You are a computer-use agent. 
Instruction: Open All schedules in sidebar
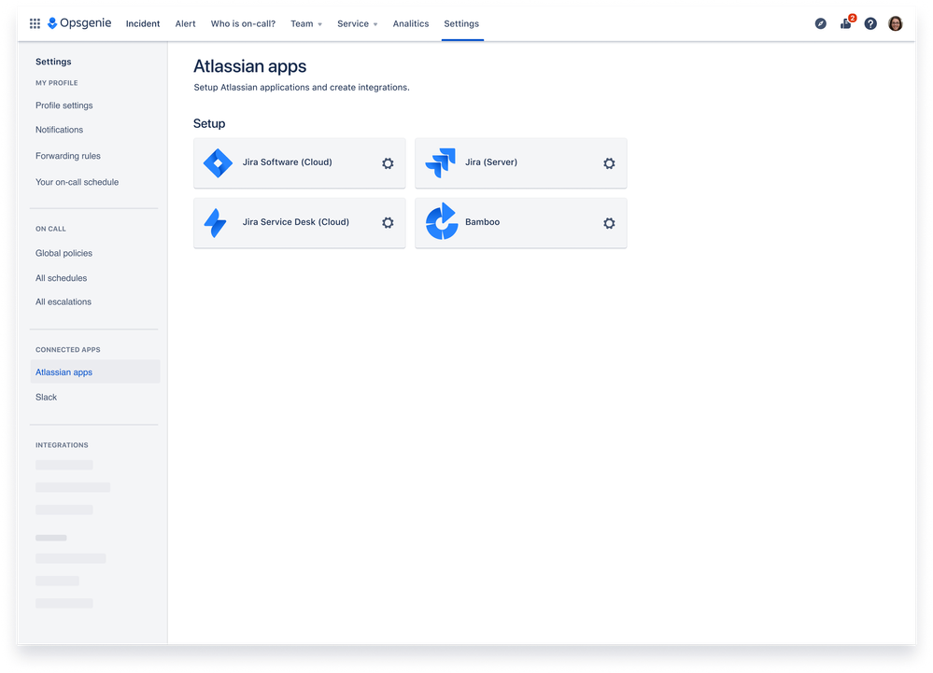point(62,278)
